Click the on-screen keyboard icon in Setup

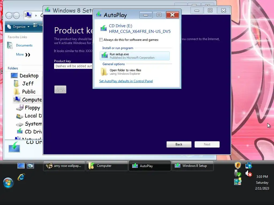point(60,89)
